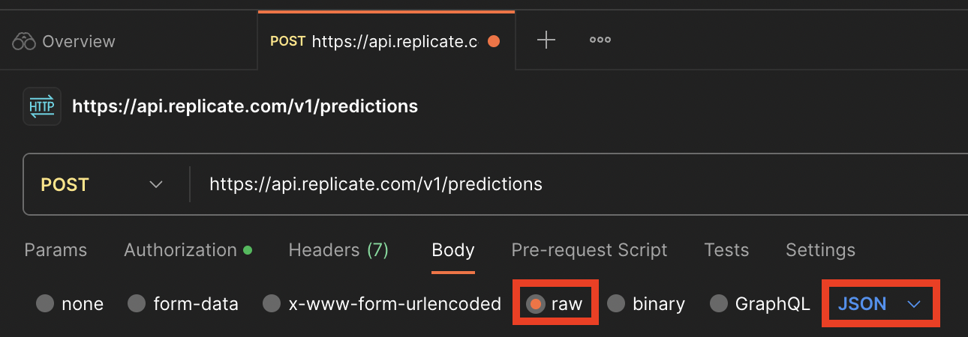968x337 pixels.
Task: Open the Headers (7) tab
Action: click(338, 250)
